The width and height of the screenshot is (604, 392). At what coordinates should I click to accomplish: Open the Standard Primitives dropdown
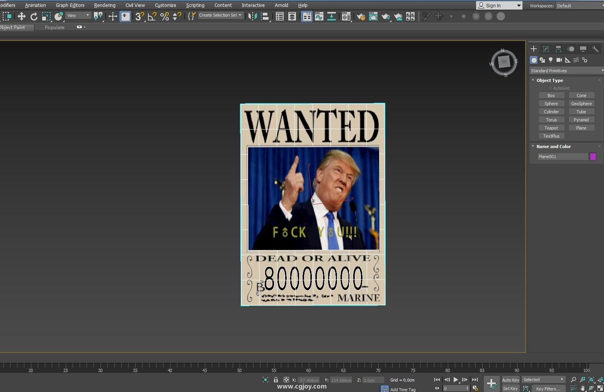coord(566,71)
